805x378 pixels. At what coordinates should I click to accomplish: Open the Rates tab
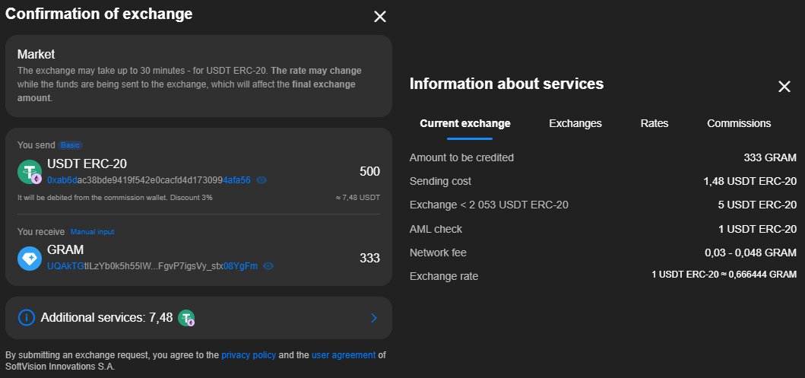[654, 123]
